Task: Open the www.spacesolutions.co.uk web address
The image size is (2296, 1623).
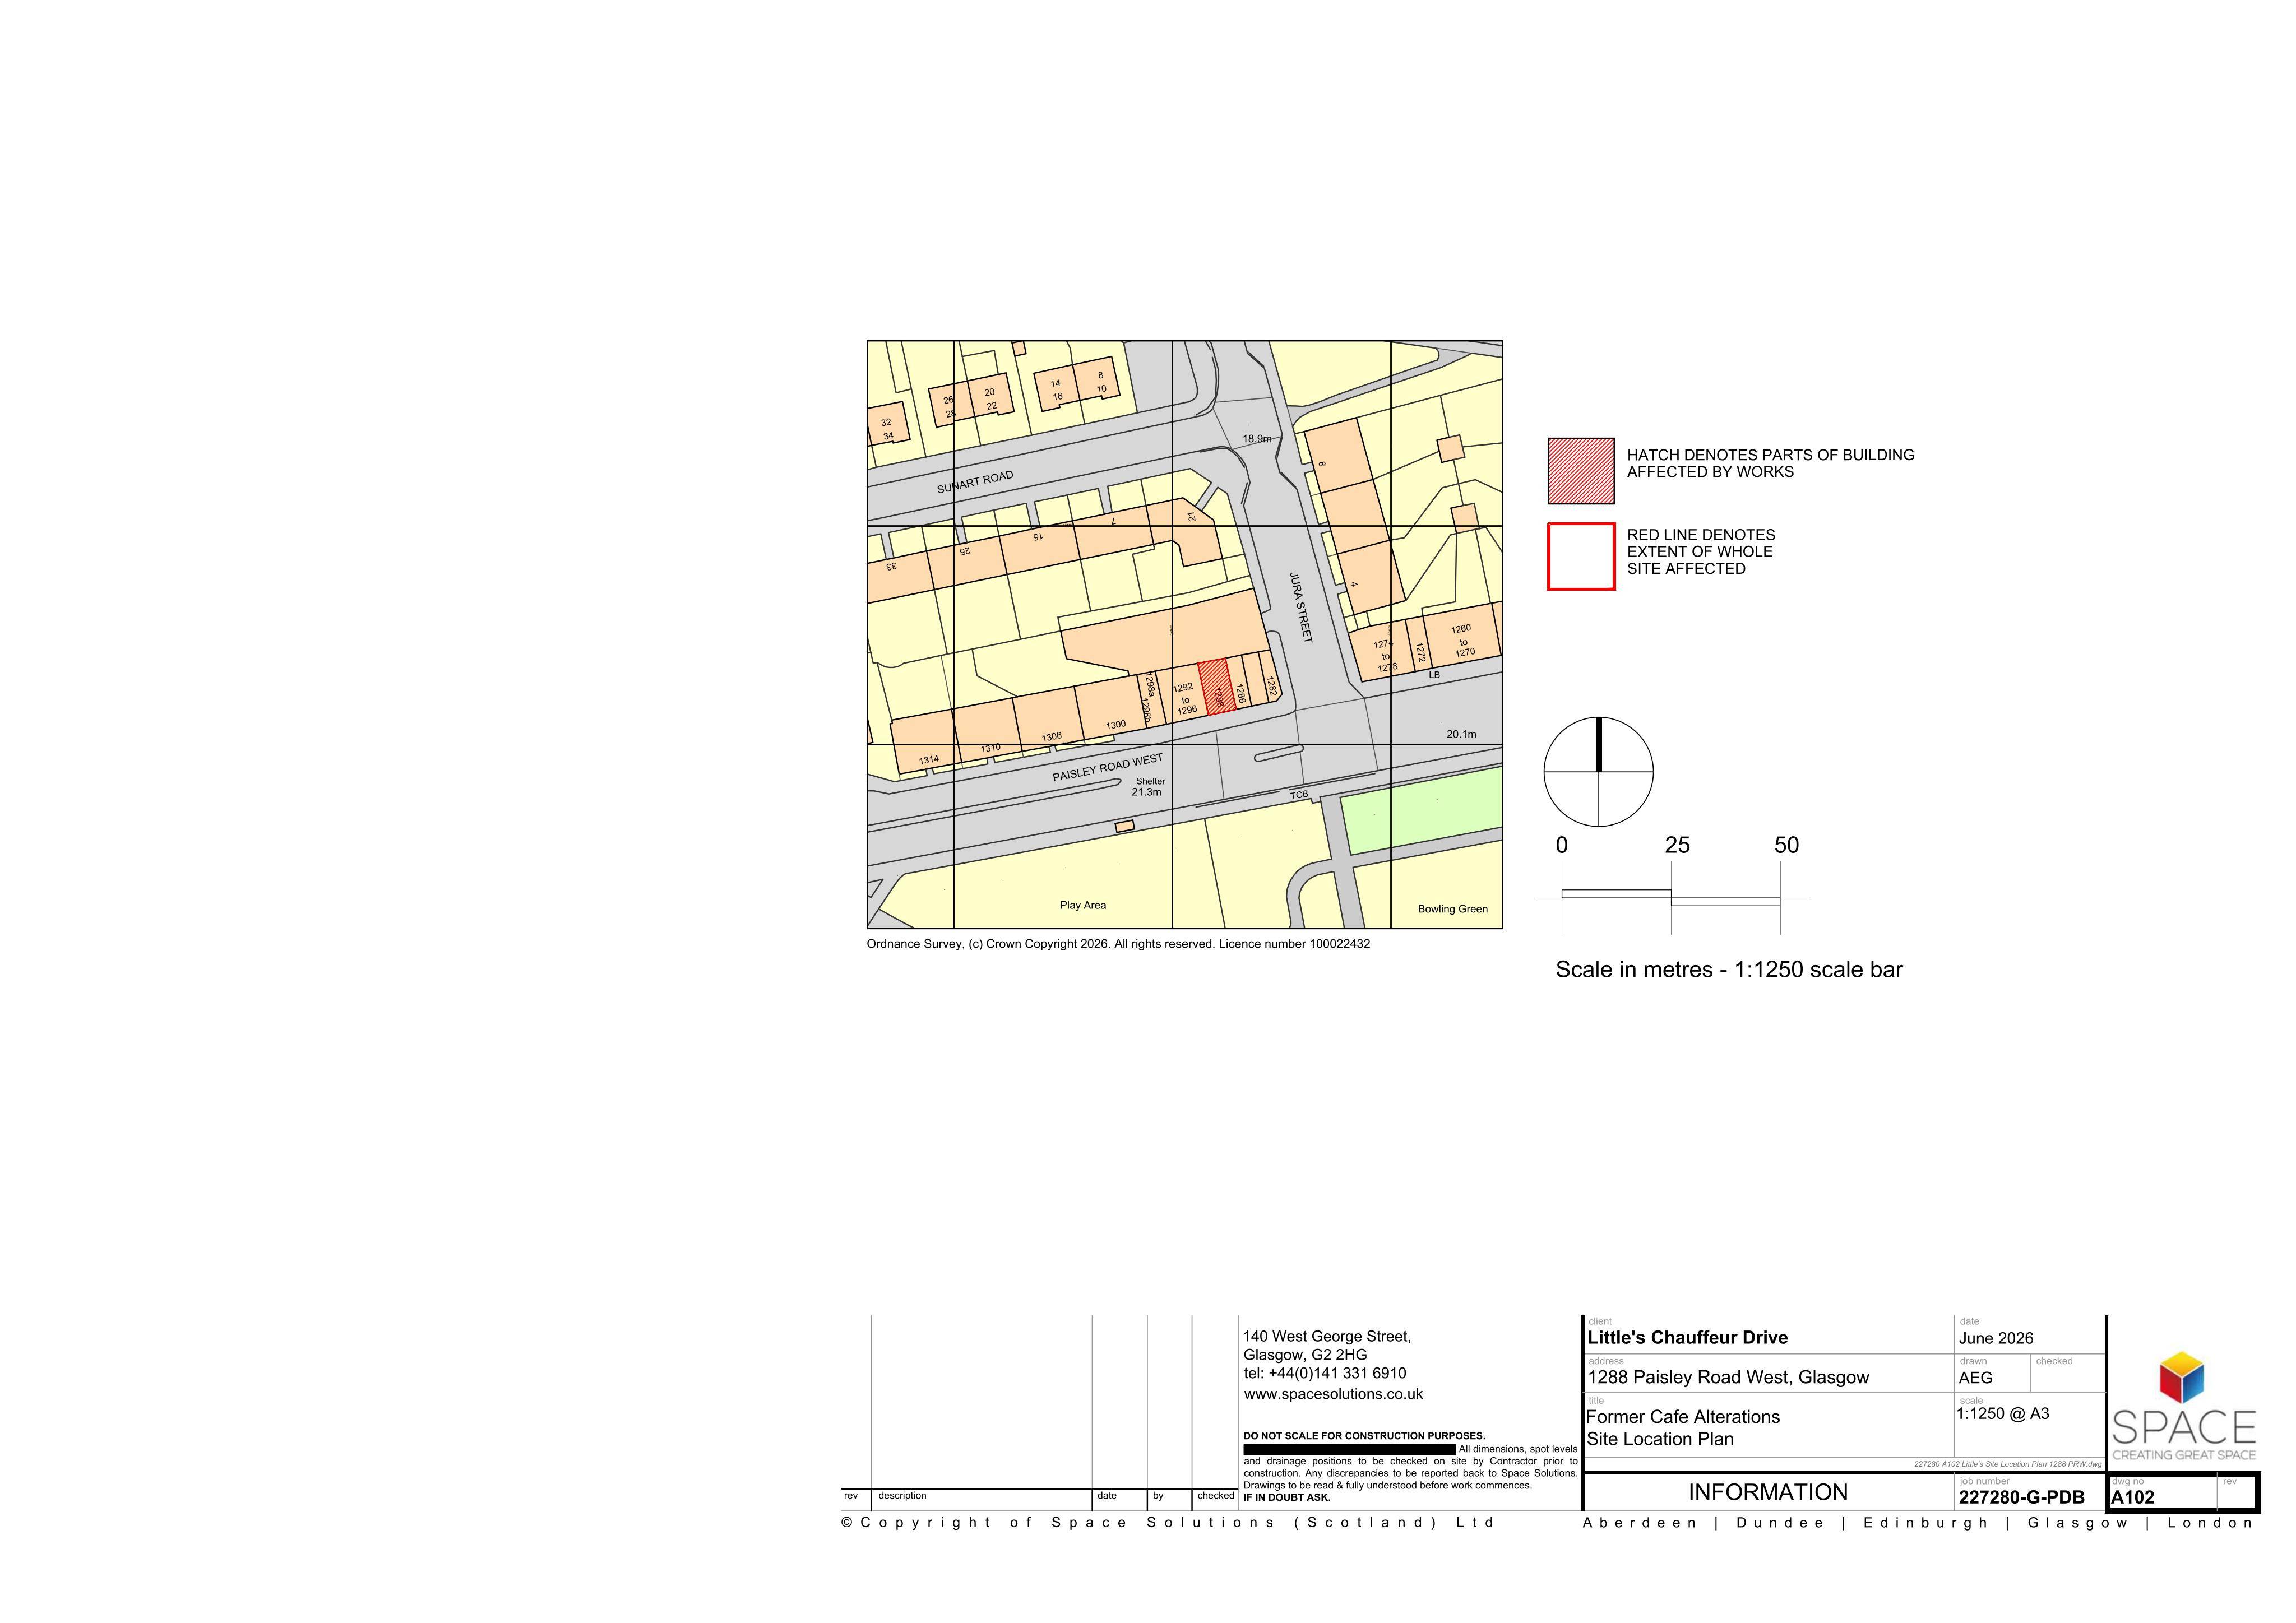Action: tap(1333, 1394)
